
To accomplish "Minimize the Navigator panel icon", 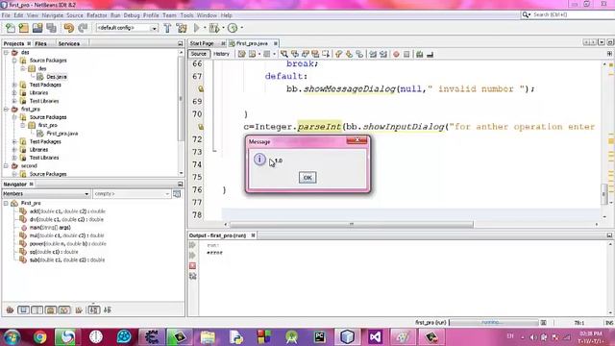I will pyautogui.click(x=181, y=184).
